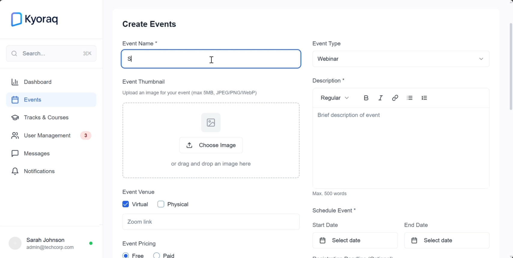Enable the Physical venue checkbox

pos(161,204)
